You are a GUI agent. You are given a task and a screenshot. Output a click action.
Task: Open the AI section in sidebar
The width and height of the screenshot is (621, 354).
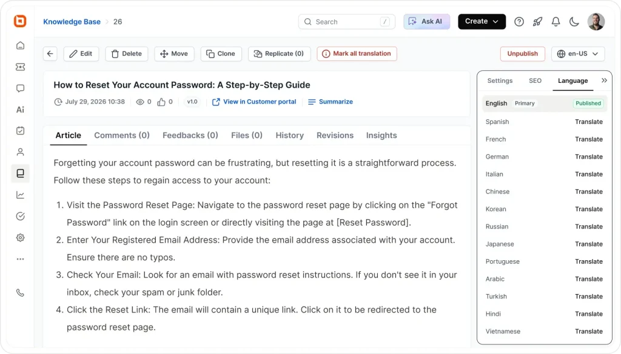click(x=20, y=110)
